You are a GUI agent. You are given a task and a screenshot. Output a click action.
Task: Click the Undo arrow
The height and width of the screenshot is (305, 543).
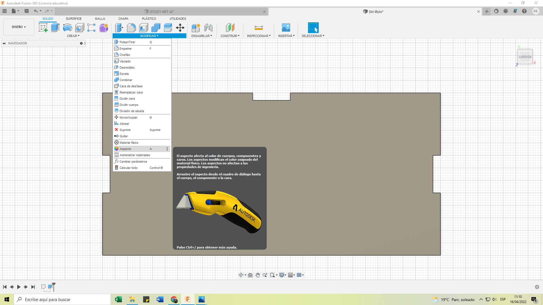tap(36, 11)
